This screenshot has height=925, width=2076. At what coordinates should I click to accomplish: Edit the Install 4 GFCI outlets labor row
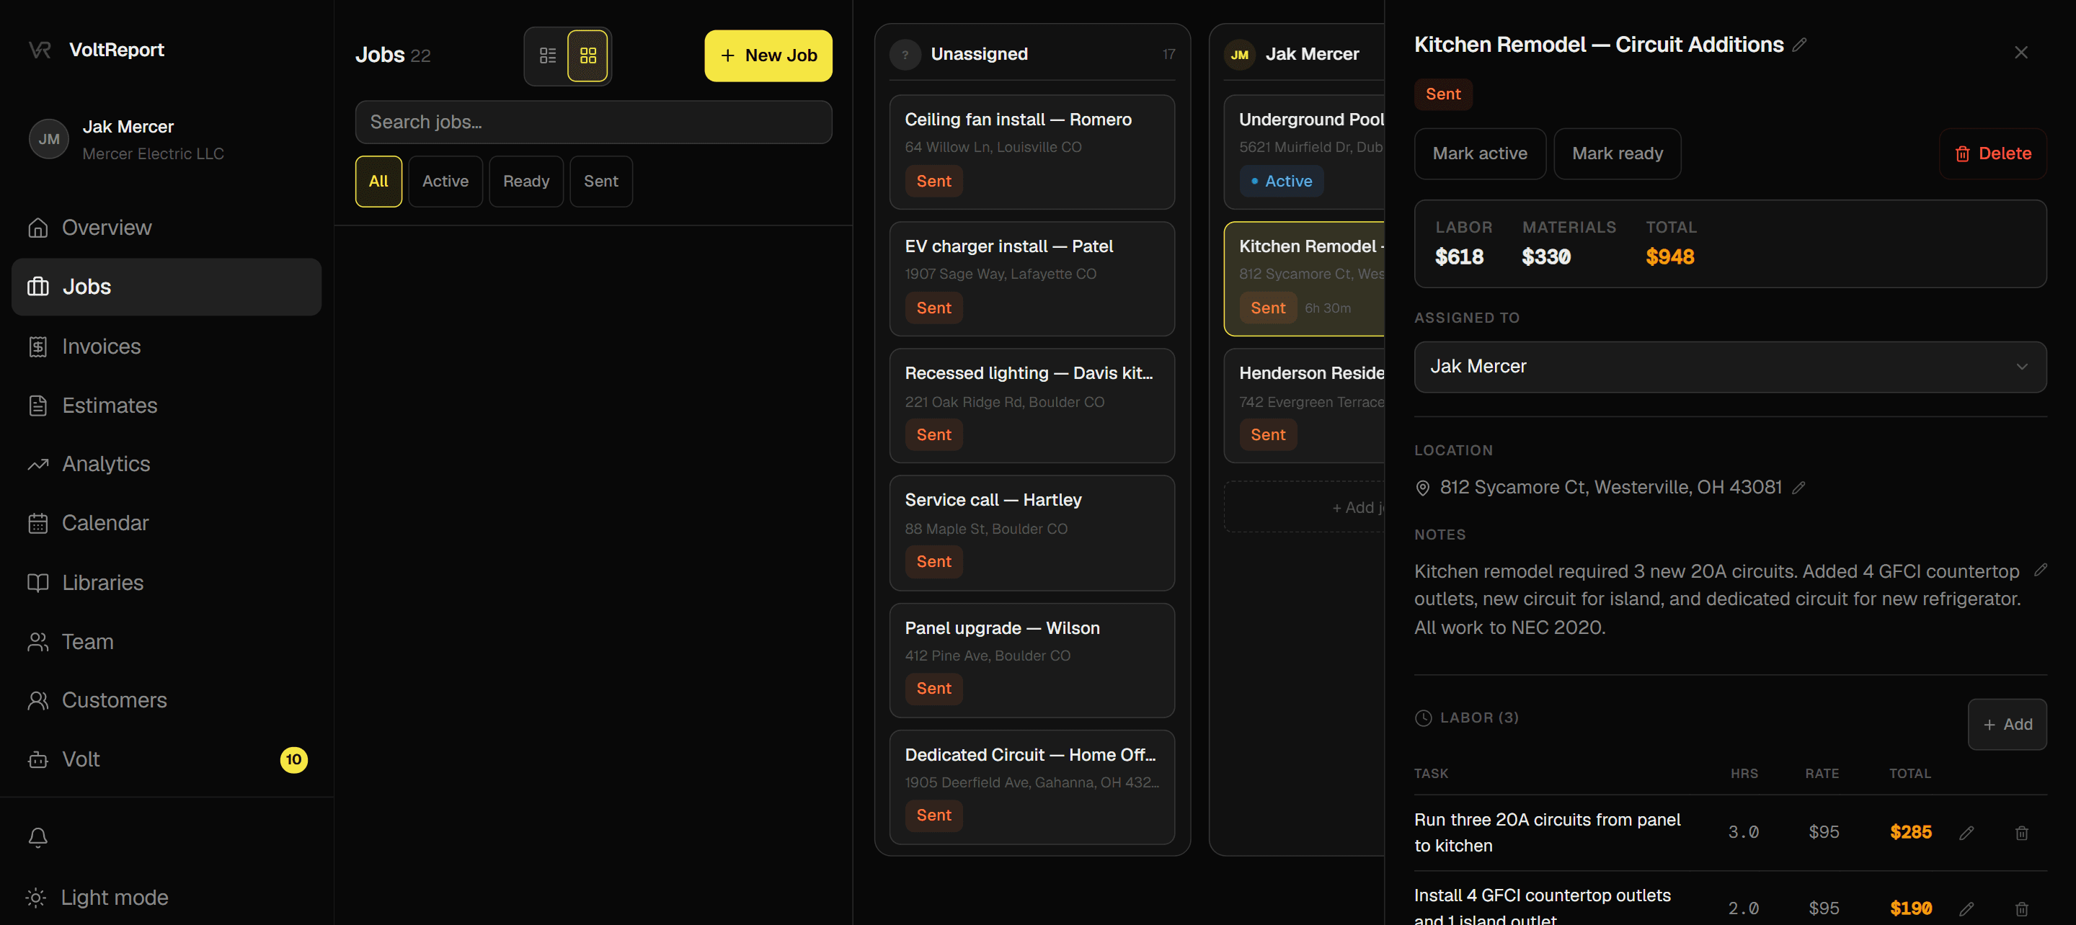click(1966, 908)
